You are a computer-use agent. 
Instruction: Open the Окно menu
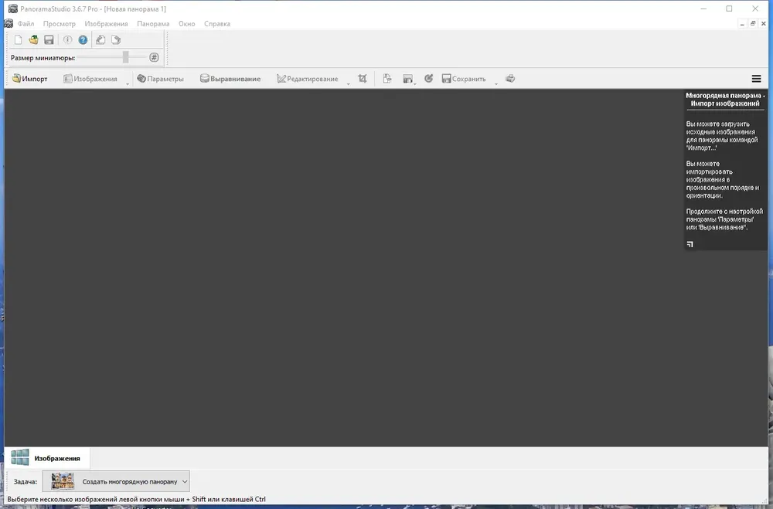tap(187, 24)
